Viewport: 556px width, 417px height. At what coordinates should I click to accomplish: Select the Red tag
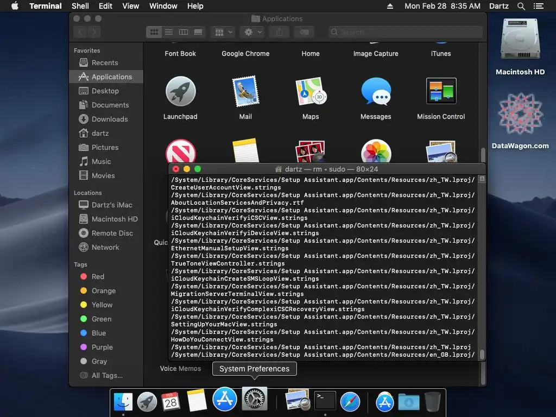106,276
